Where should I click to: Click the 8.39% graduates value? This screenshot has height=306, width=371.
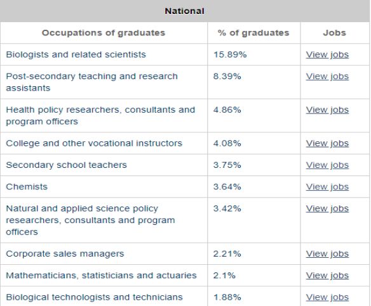[x=227, y=77]
